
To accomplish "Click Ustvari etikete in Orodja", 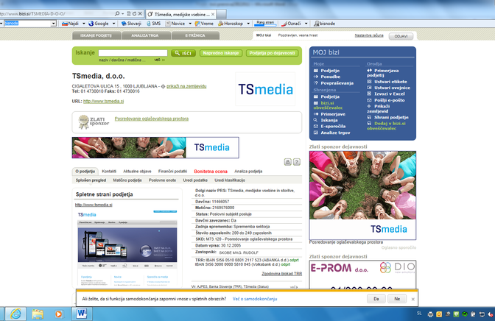I will point(387,82).
